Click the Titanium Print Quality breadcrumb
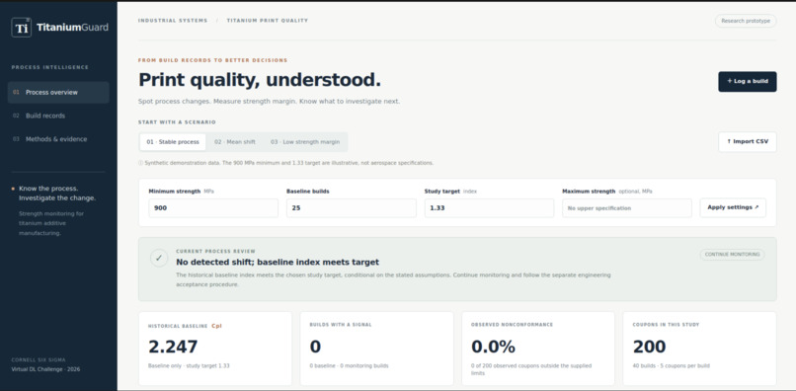The height and width of the screenshot is (391, 796). pyautogui.click(x=267, y=21)
